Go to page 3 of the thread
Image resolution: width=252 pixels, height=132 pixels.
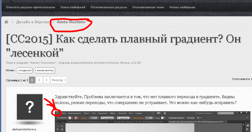click(x=47, y=80)
